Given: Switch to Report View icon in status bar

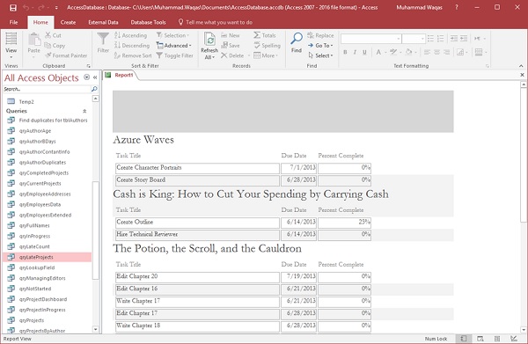Looking at the screenshot, I should [x=464, y=339].
